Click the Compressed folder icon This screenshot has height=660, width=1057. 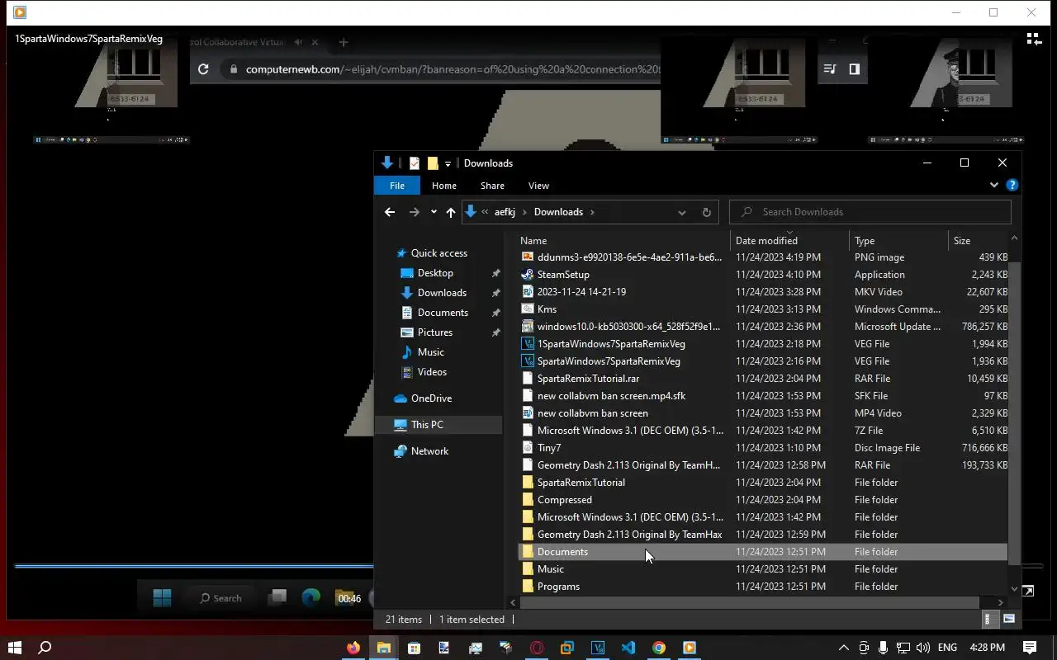[528, 500]
